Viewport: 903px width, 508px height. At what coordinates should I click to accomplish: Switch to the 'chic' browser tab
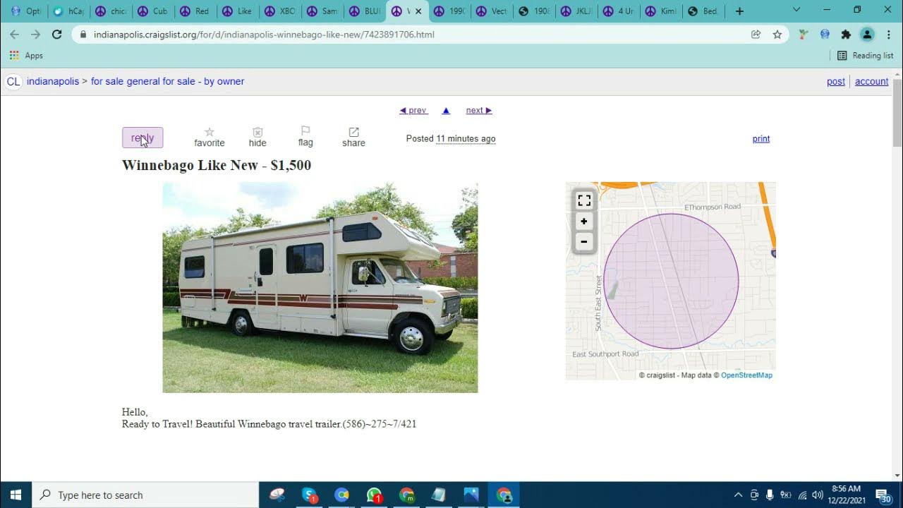tap(111, 11)
